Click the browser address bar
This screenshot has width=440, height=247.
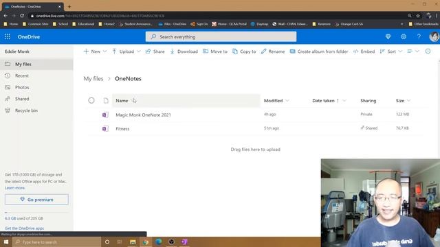[x=219, y=16]
